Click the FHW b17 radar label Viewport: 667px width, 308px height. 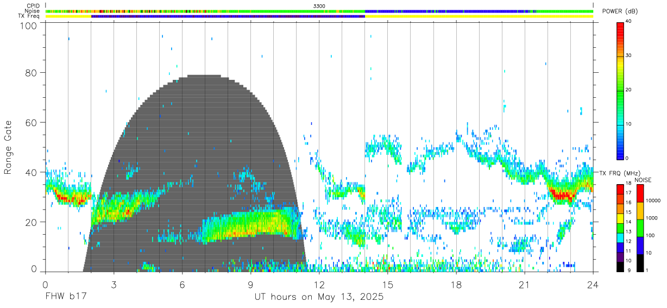(x=67, y=297)
